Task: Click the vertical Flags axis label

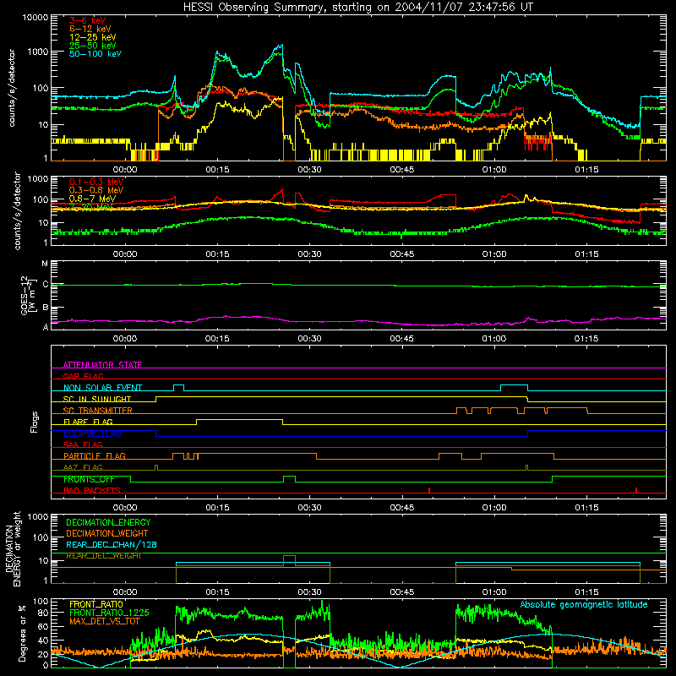Action: 34,422
